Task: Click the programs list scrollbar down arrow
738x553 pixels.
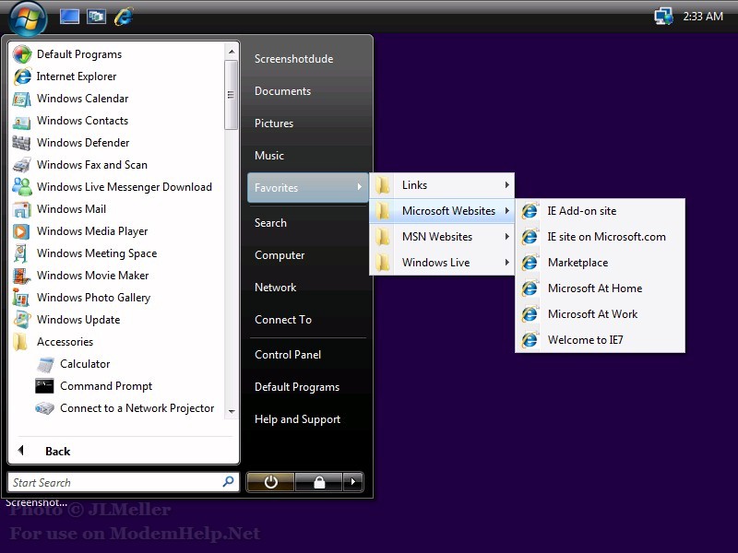Action: coord(231,412)
